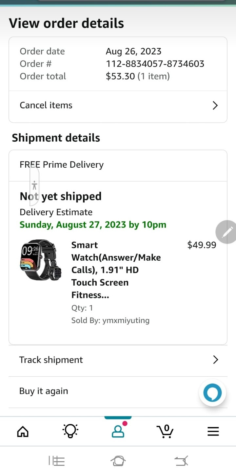Viewport: 236px width, 475px height.
Task: Open the account profile icon
Action: tap(118, 431)
